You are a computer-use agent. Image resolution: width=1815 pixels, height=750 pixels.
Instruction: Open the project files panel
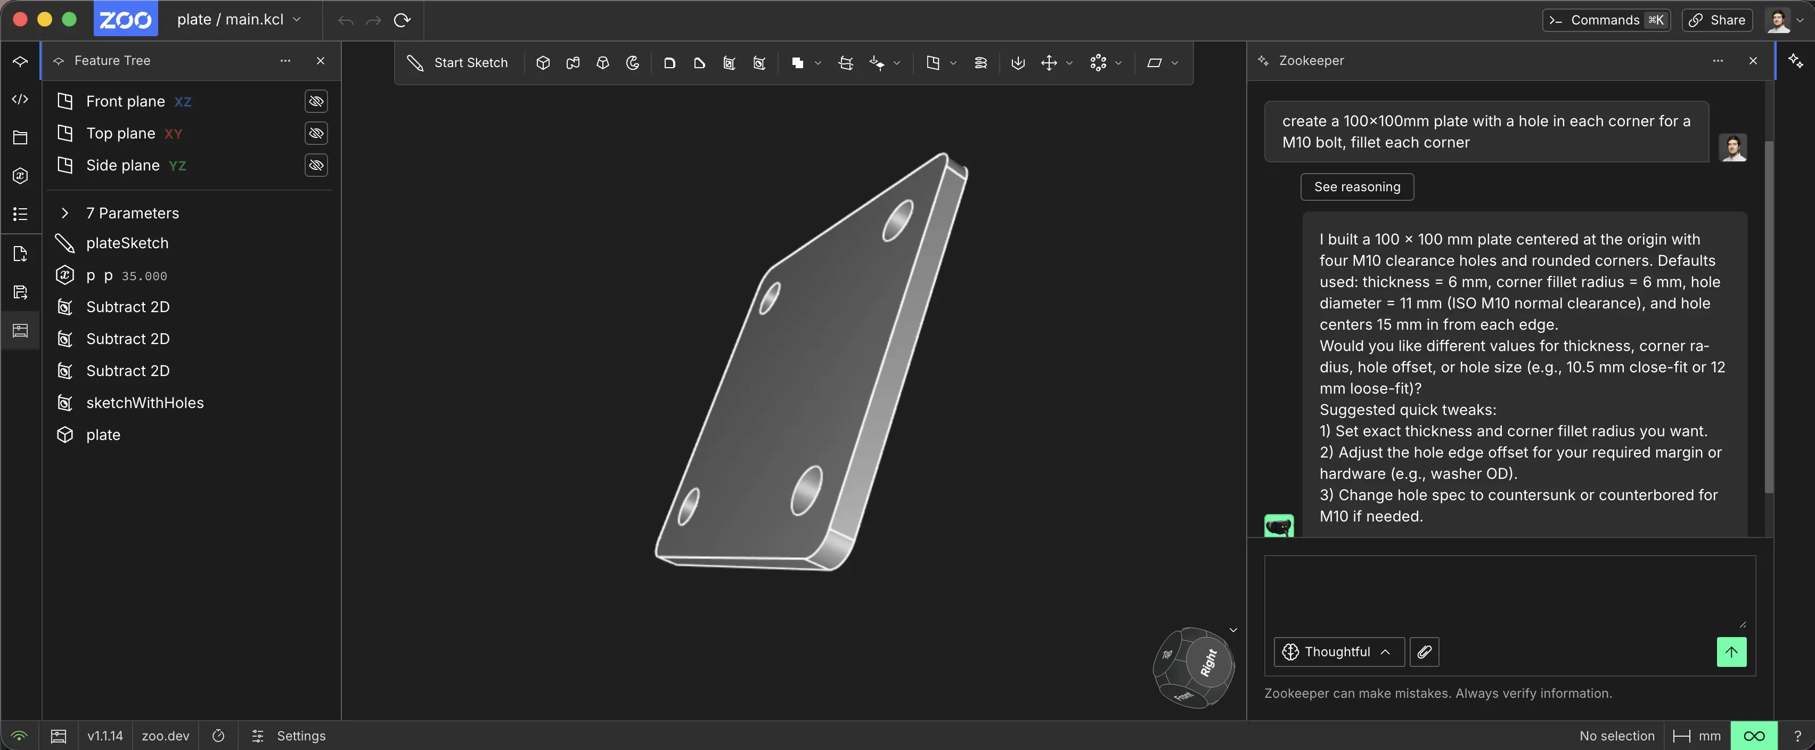(x=19, y=137)
